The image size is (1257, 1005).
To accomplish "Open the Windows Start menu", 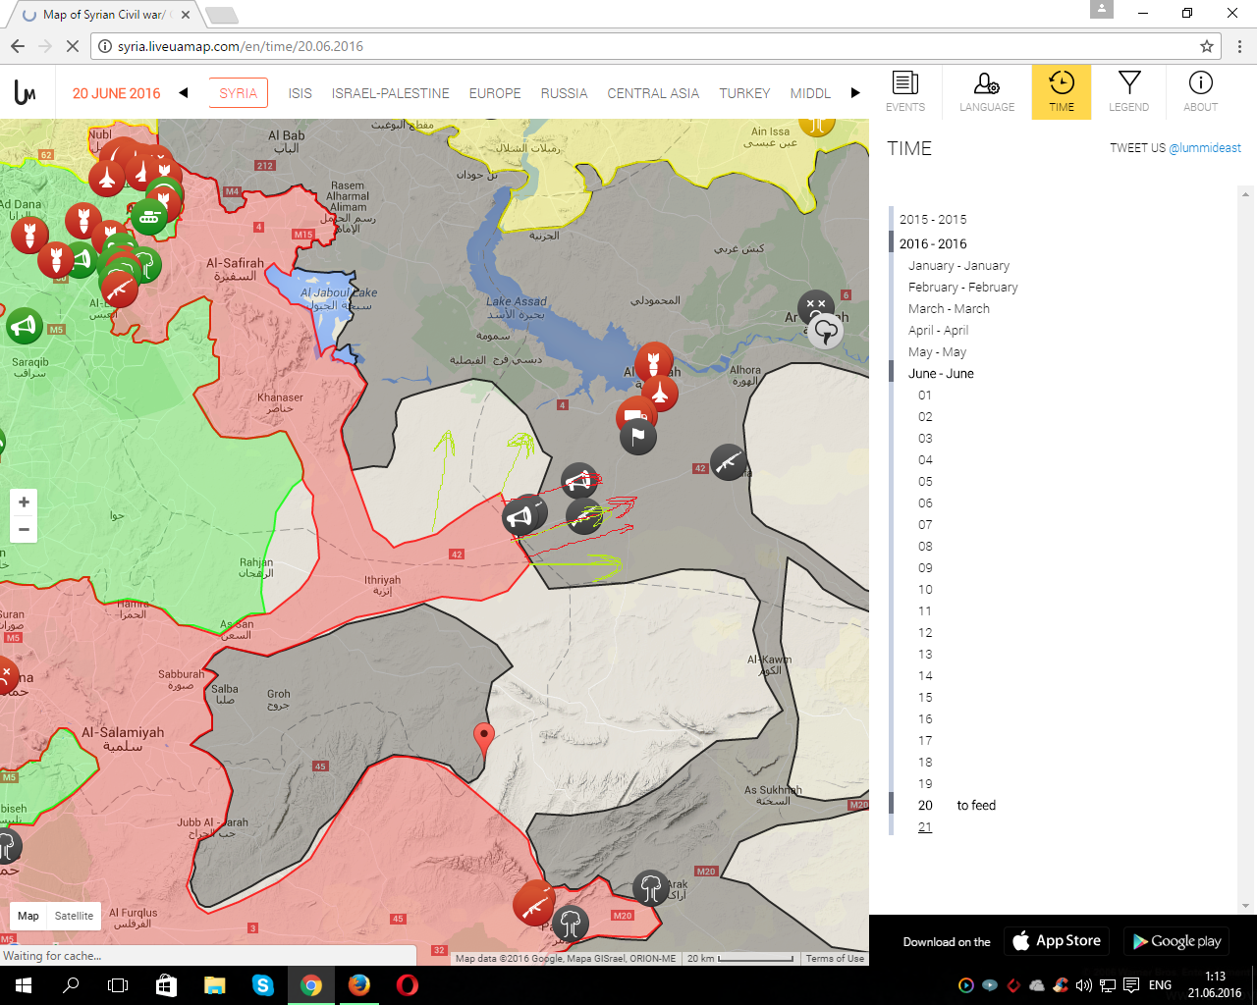I will click(x=24, y=985).
